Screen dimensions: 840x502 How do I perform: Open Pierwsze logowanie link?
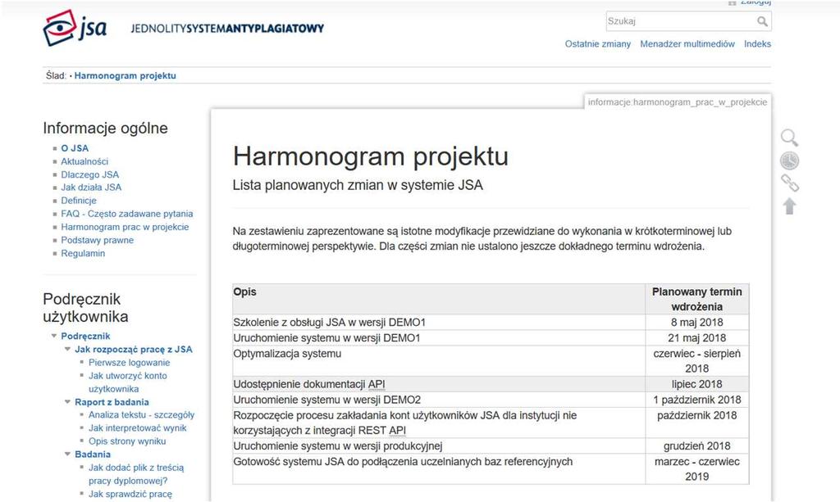coord(129,362)
